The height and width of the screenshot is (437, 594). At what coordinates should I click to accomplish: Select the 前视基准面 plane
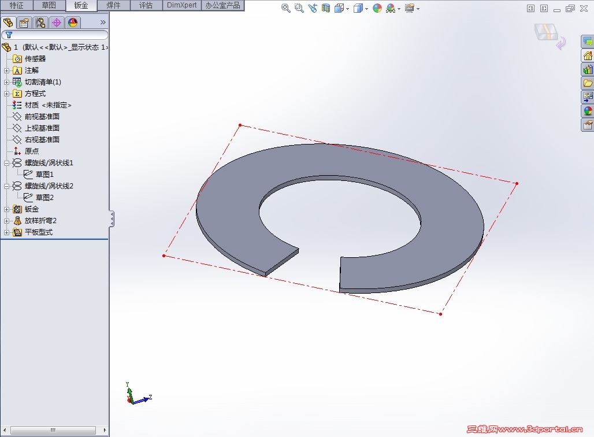(42, 117)
